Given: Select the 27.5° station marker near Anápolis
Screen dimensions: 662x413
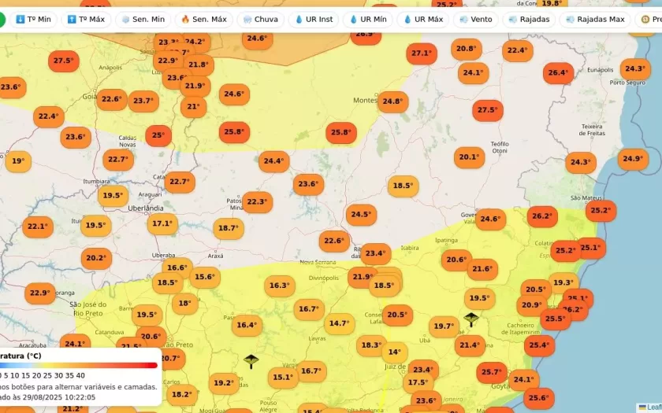Looking at the screenshot, I should point(63,61).
